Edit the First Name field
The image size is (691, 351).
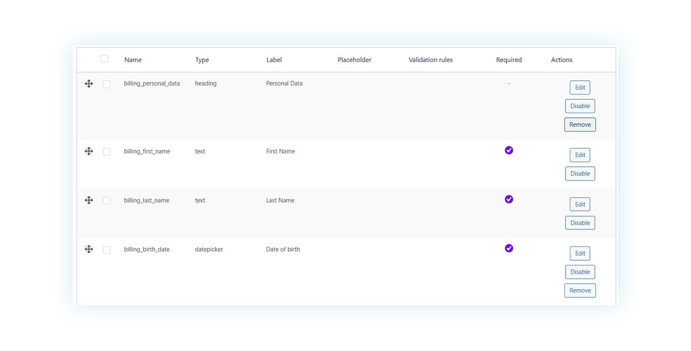click(x=580, y=155)
